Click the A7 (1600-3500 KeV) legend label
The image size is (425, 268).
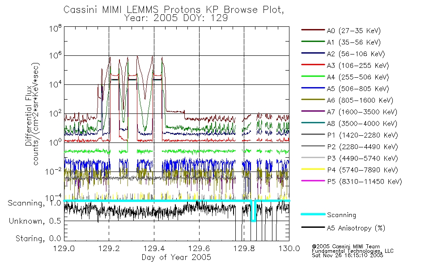click(x=362, y=113)
